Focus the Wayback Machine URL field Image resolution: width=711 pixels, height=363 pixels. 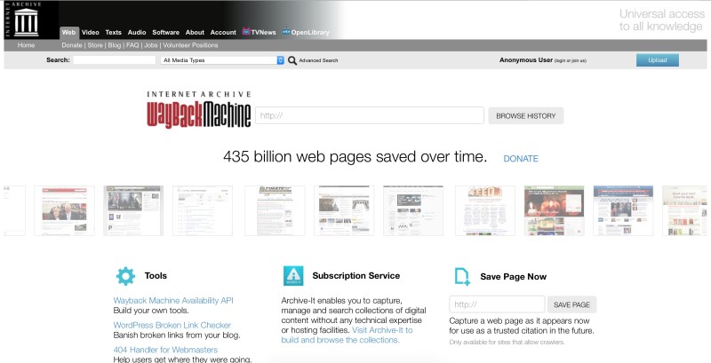(x=370, y=115)
